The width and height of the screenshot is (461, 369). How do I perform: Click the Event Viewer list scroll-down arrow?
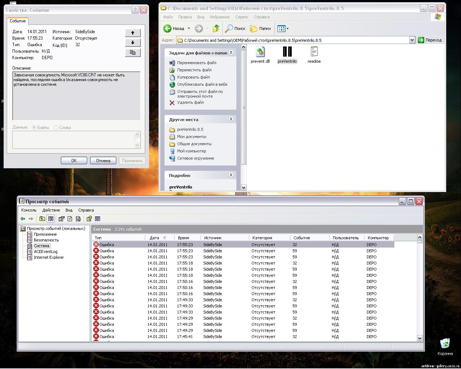(420, 338)
